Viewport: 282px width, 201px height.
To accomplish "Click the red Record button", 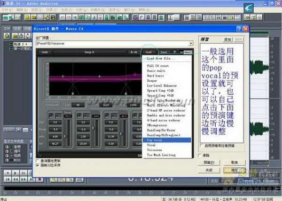I will pyautogui.click(x=40, y=179).
